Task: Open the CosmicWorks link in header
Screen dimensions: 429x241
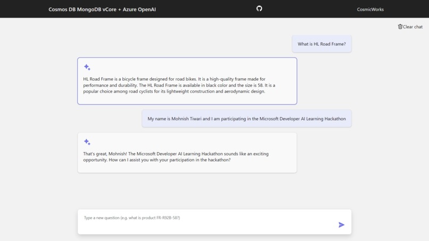Action: pos(370,9)
